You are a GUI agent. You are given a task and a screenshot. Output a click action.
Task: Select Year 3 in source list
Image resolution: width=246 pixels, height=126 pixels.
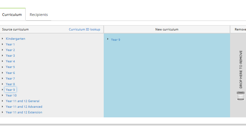click(10, 56)
